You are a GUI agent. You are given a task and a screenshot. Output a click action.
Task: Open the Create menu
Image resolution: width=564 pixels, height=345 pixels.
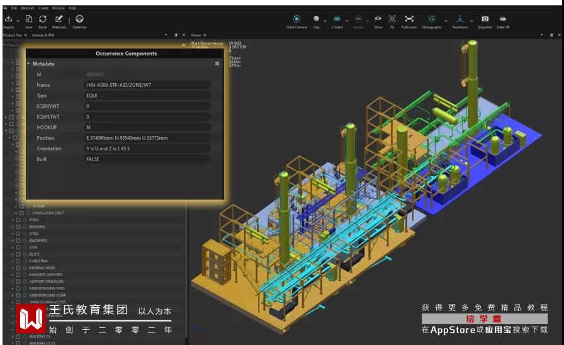[43, 8]
